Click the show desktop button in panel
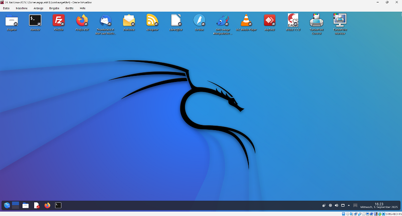The width and height of the screenshot is (402, 216). point(355,206)
